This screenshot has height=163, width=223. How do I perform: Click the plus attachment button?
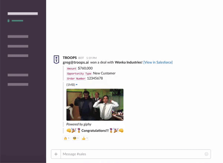pos(56,154)
